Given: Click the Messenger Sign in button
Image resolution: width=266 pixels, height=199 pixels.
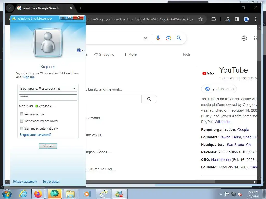Looking at the screenshot, I should 48,146.
